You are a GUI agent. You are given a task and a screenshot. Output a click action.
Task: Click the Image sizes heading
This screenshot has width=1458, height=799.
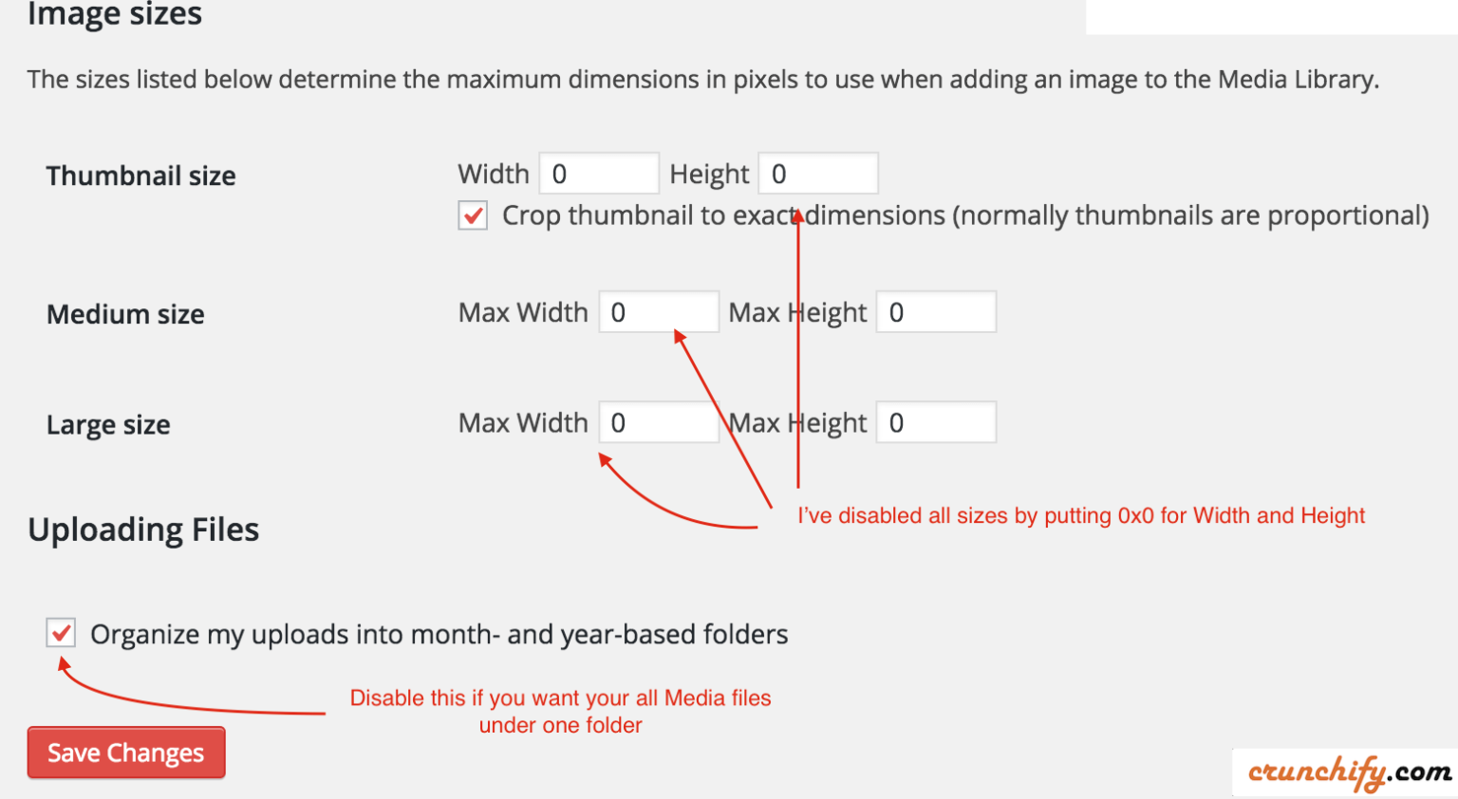(114, 14)
